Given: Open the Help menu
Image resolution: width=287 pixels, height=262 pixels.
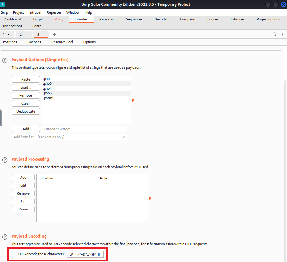Looking at the screenshot, I should coord(88,12).
